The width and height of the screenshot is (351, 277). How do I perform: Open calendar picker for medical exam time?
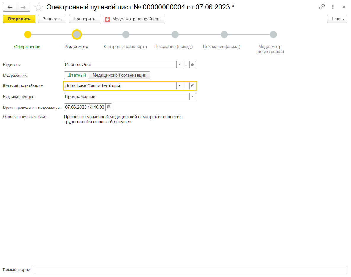click(109, 107)
